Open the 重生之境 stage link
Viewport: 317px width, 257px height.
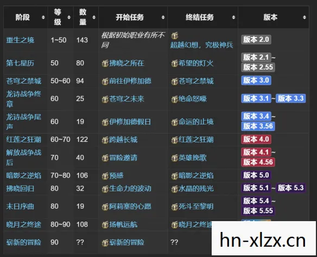tap(20, 40)
